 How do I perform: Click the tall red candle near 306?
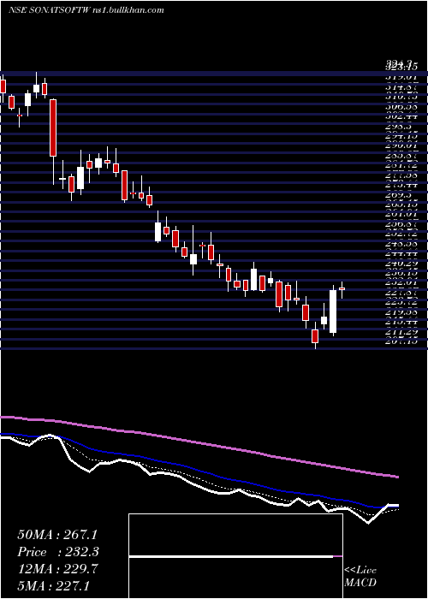click(53, 128)
